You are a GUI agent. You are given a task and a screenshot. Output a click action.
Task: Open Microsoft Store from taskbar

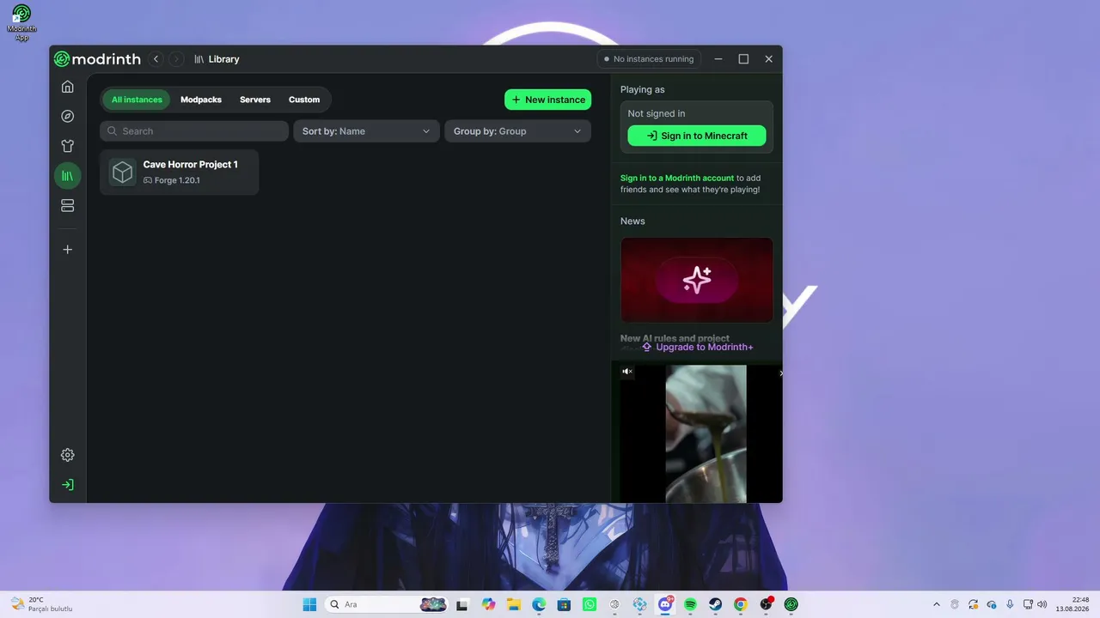pos(564,604)
